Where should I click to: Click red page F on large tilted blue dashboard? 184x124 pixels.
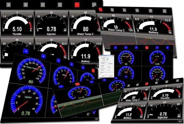click(93, 70)
